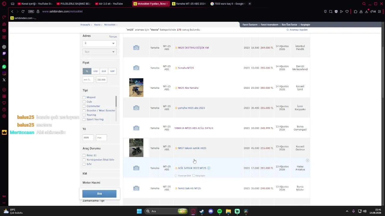Select the EUR currency option
Viewport: 385px width, 216px height.
(104, 71)
